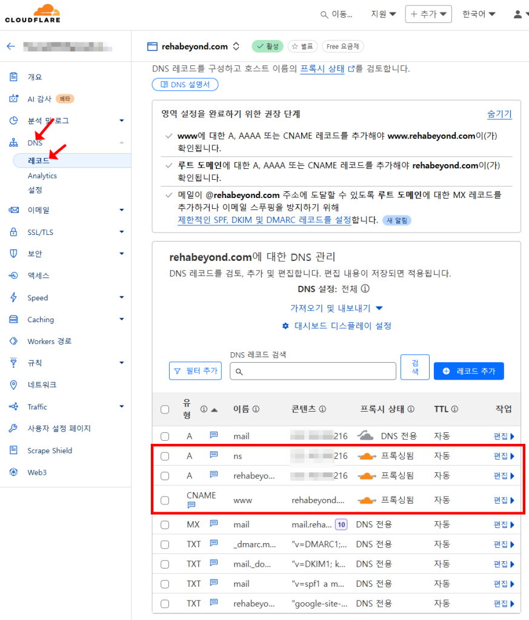Click the 필터 추가 button
This screenshot has width=529, height=620.
pyautogui.click(x=196, y=371)
